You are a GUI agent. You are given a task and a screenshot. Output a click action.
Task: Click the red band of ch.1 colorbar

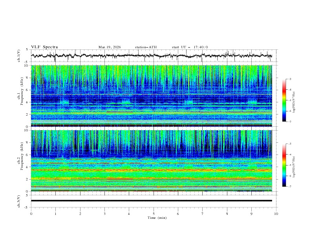(x=284, y=90)
